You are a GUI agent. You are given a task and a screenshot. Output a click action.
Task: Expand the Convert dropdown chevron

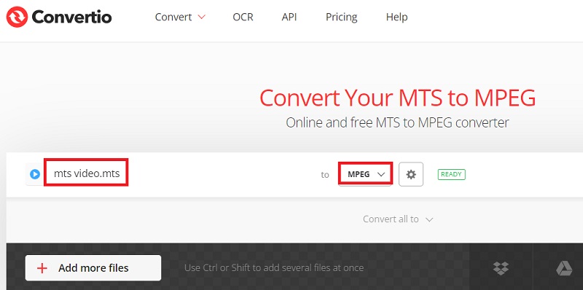202,17
